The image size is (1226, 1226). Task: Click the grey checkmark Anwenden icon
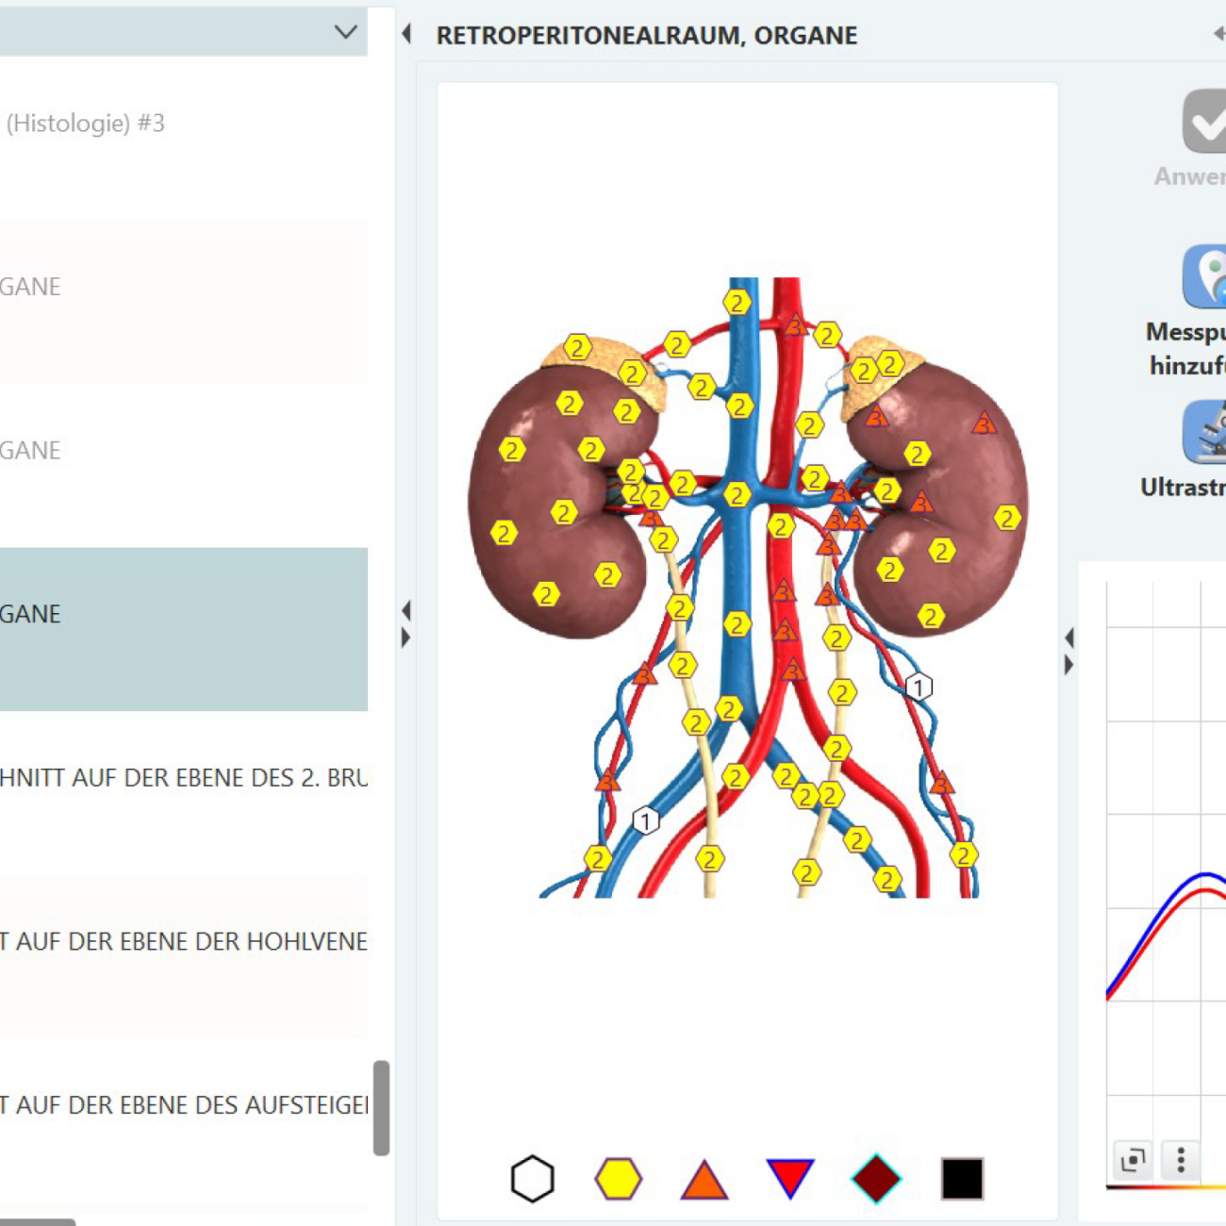(1204, 122)
